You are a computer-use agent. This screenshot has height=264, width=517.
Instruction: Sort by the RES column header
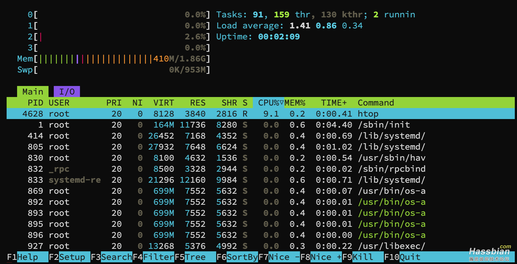198,103
